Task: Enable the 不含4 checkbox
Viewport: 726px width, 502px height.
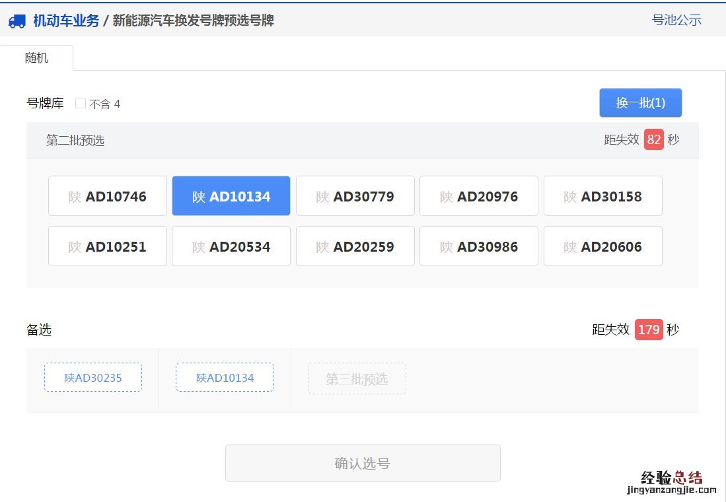Action: [80, 103]
